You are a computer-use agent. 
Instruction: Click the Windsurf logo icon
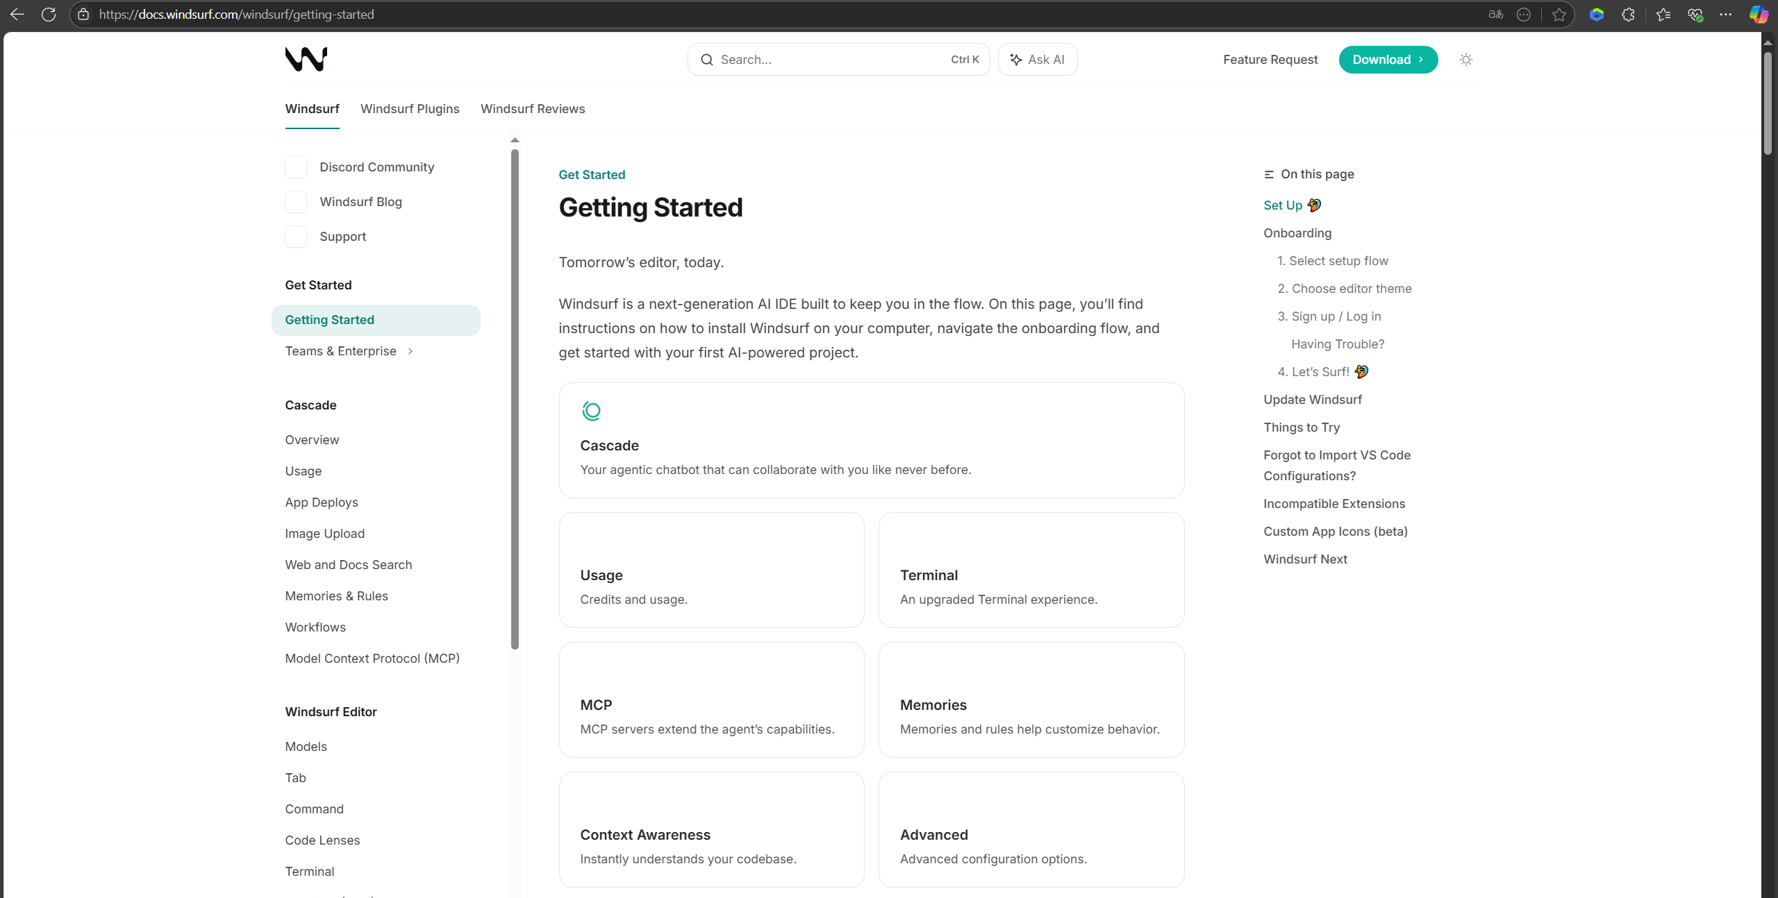pyautogui.click(x=306, y=60)
